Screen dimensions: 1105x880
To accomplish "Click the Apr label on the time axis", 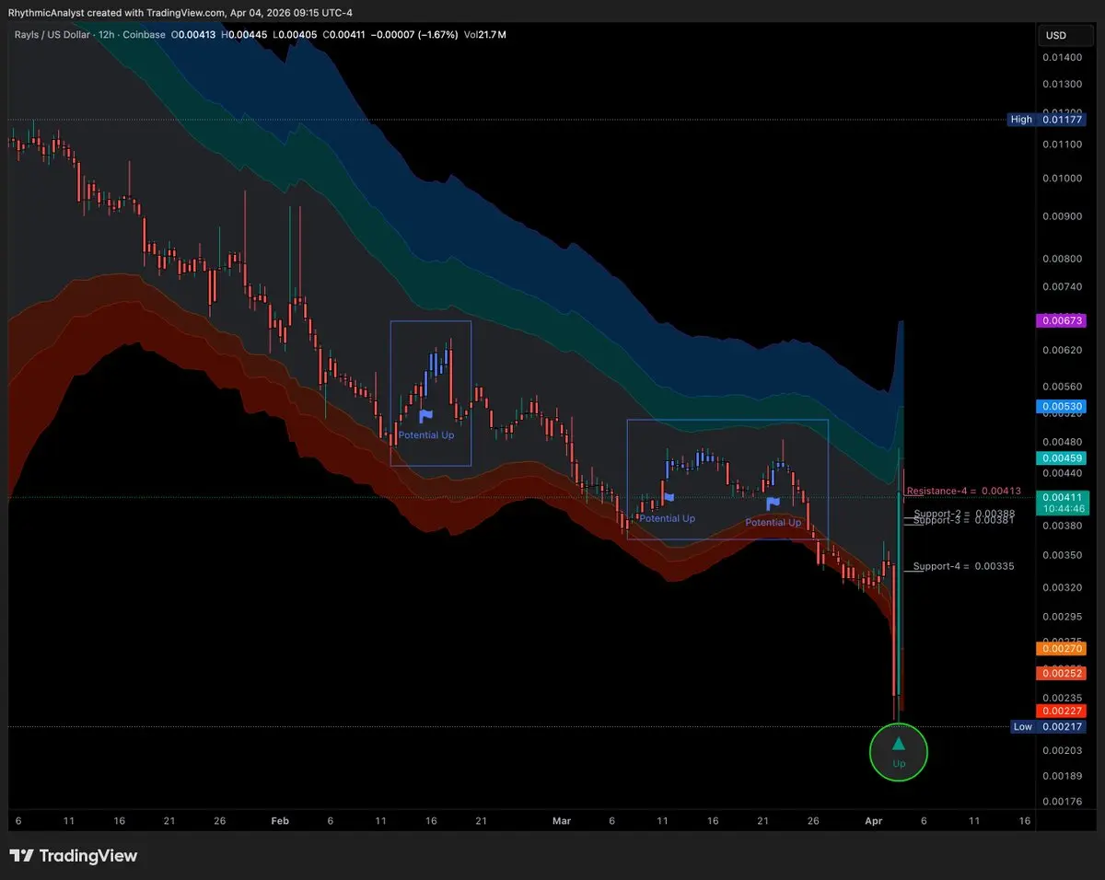I will tap(873, 819).
